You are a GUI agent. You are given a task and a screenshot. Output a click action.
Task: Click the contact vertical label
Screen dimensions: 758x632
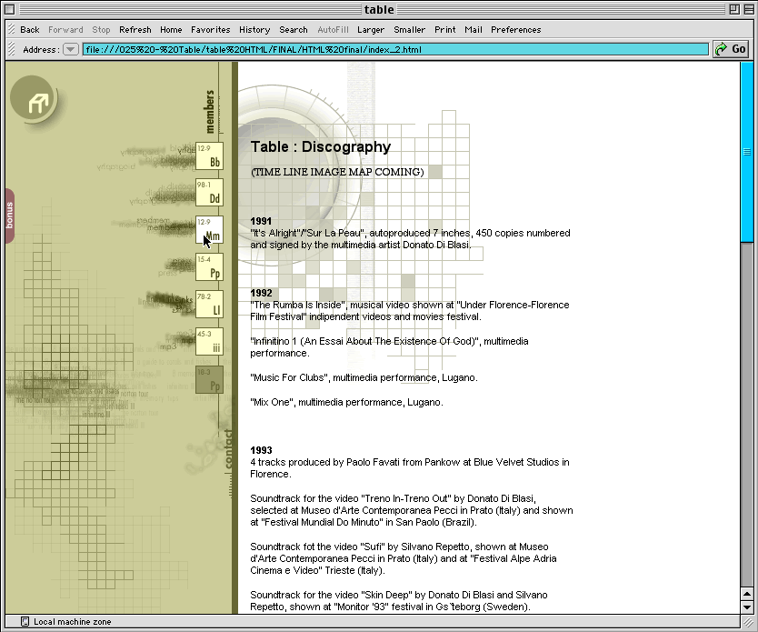point(228,448)
